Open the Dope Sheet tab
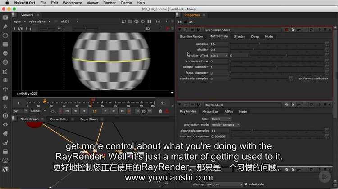The width and height of the screenshot is (338, 189). (x=89, y=119)
